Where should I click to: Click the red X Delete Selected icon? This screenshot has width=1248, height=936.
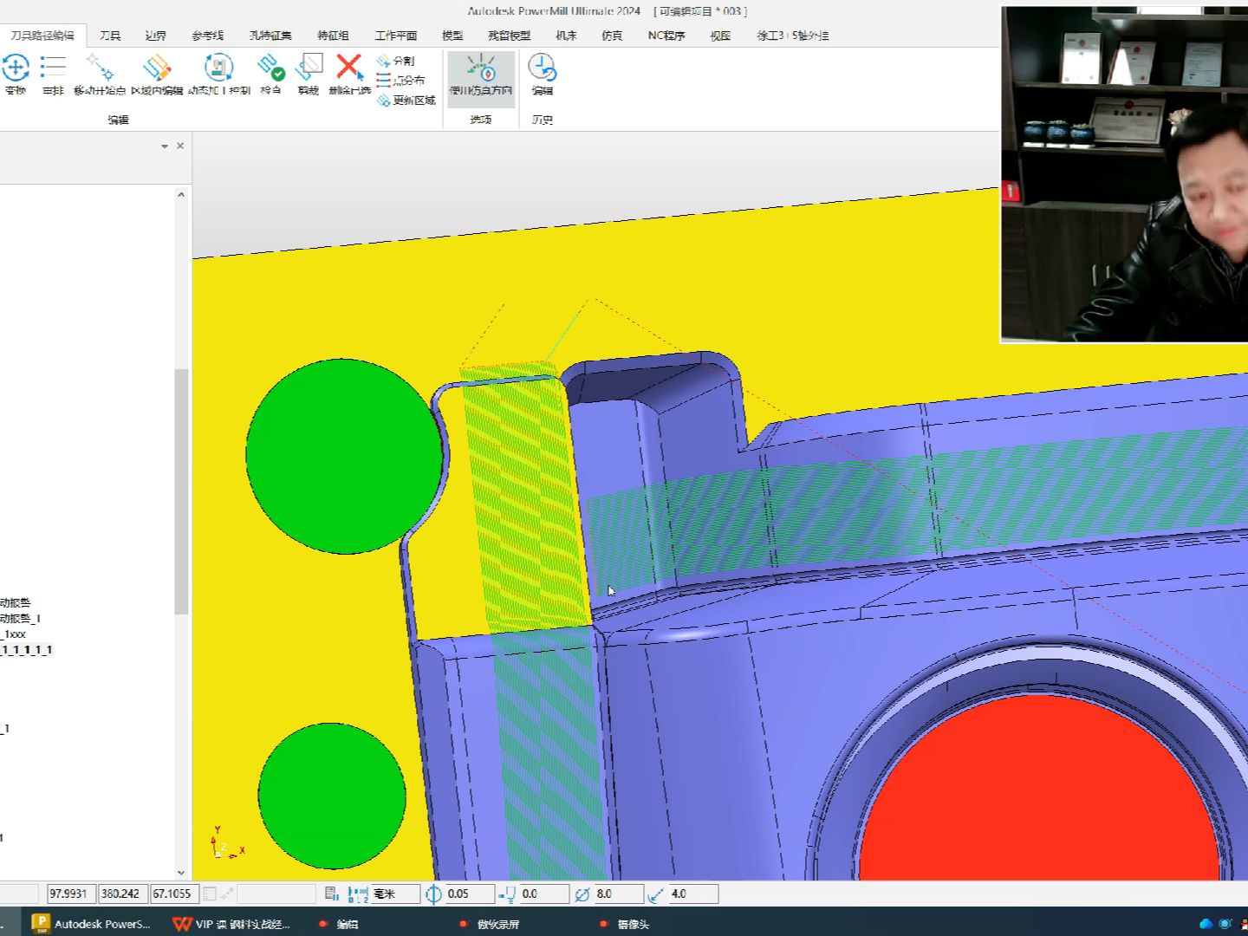[x=349, y=68]
